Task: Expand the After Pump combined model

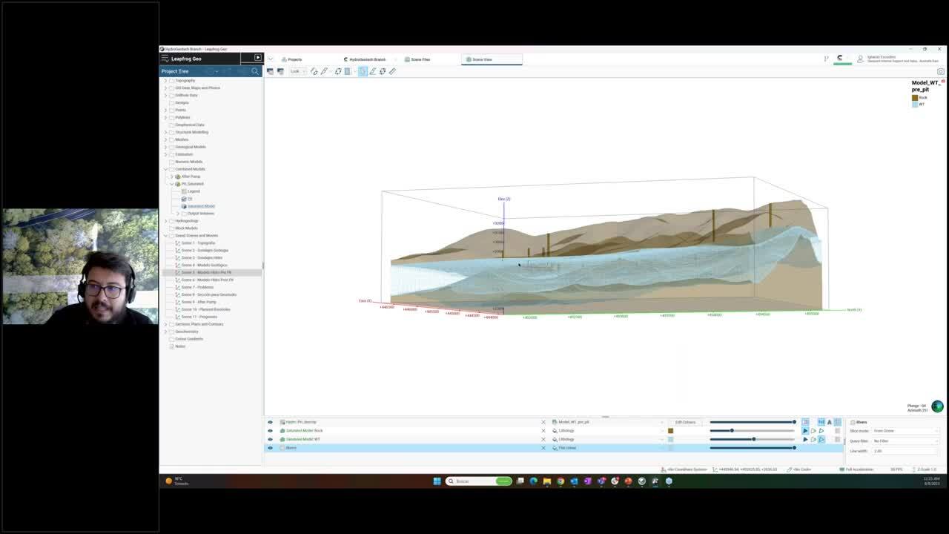Action: pyautogui.click(x=171, y=177)
